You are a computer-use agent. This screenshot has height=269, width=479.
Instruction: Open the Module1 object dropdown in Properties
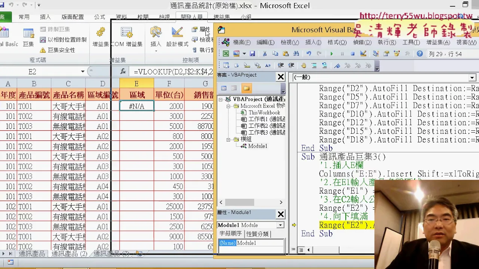(x=280, y=225)
